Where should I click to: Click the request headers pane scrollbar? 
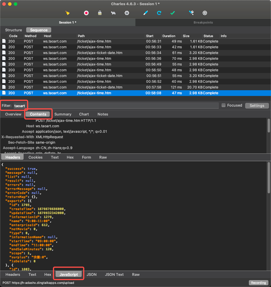click(269, 126)
